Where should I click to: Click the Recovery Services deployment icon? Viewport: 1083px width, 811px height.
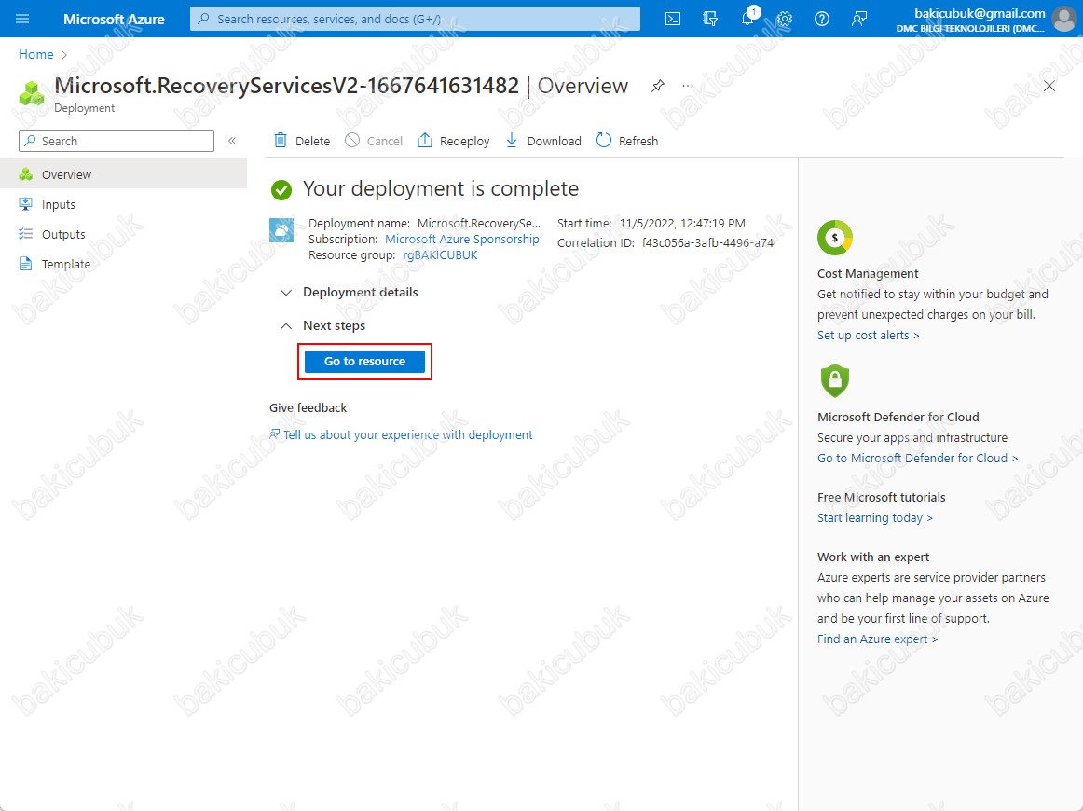coord(281,230)
